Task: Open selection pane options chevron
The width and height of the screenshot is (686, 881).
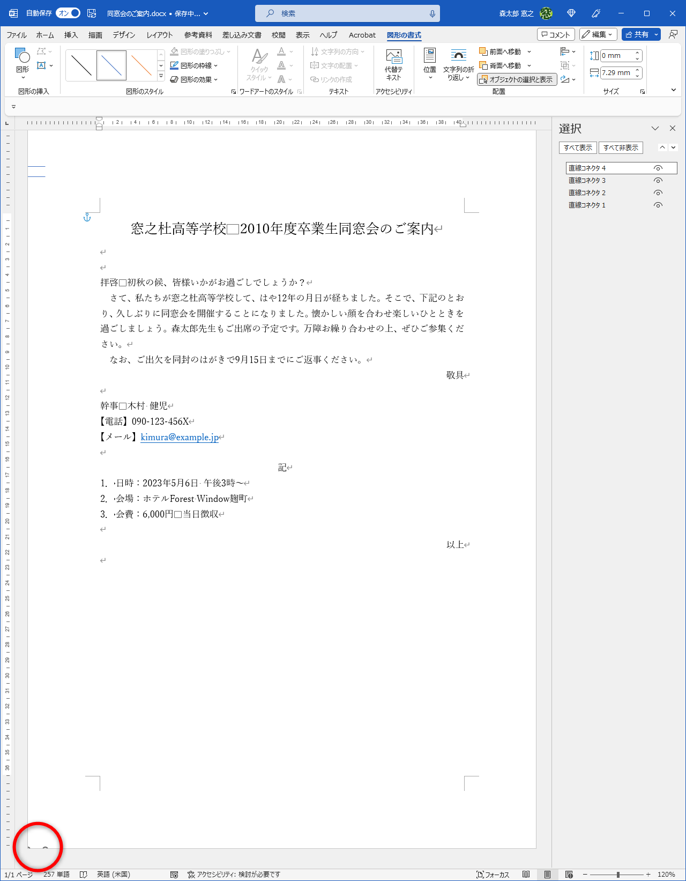Action: pyautogui.click(x=655, y=128)
